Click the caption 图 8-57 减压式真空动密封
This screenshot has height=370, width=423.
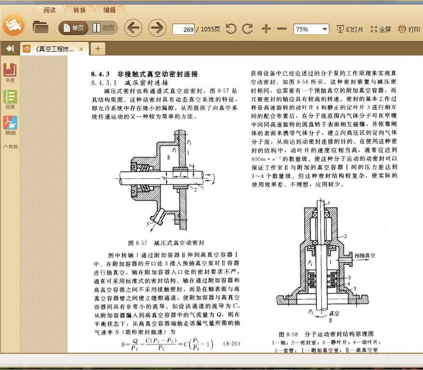pyautogui.click(x=166, y=243)
